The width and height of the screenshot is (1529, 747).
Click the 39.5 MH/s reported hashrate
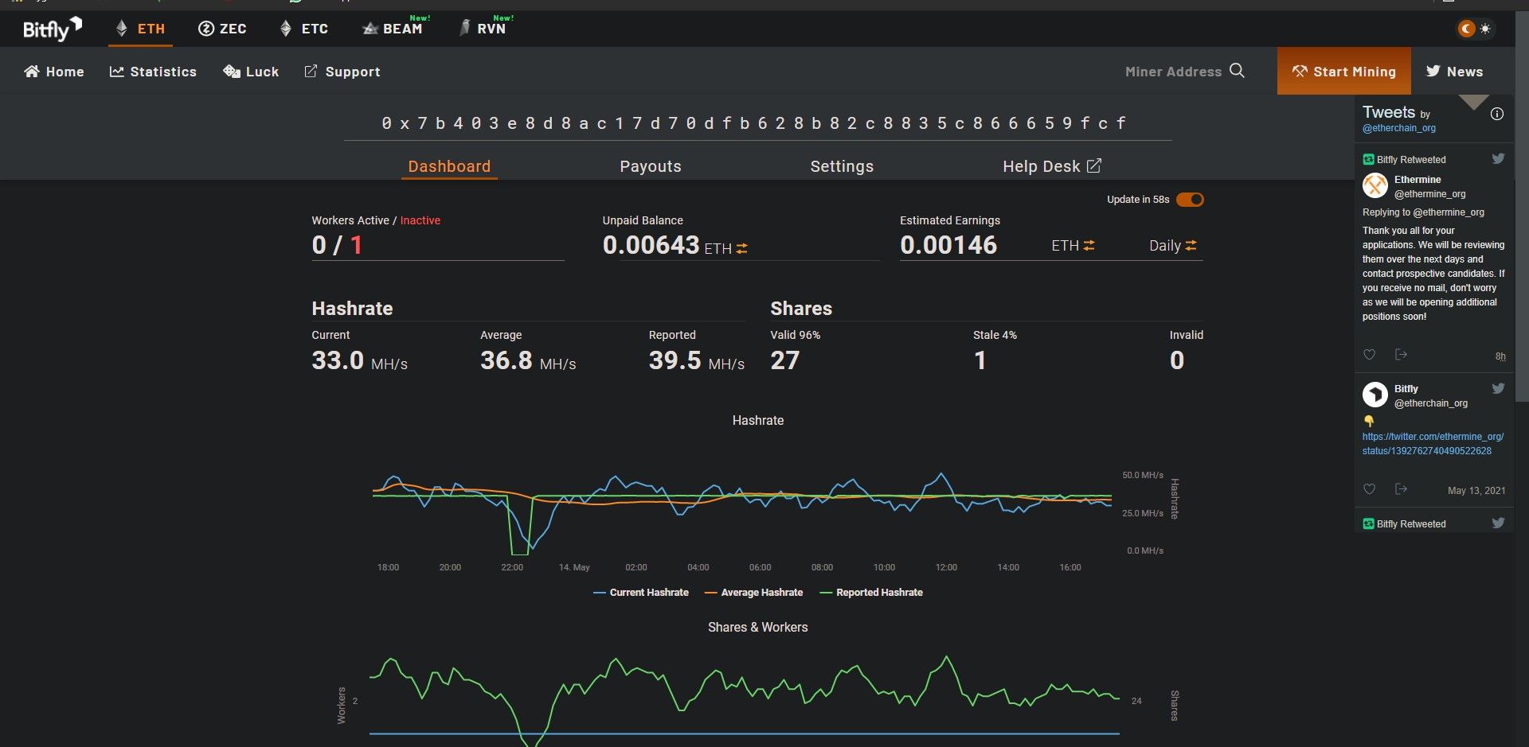tap(697, 360)
